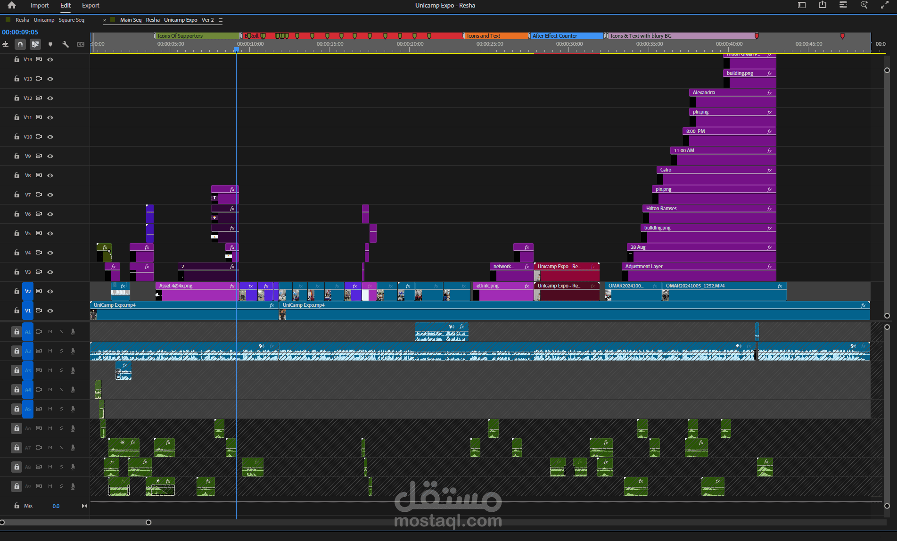Toggle lock on track V1
The image size is (897, 541).
pos(16,311)
